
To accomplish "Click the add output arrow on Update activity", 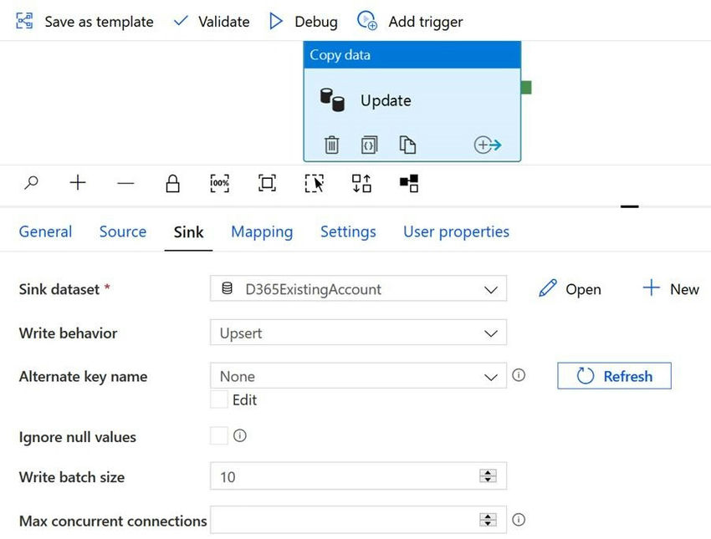I will click(488, 145).
